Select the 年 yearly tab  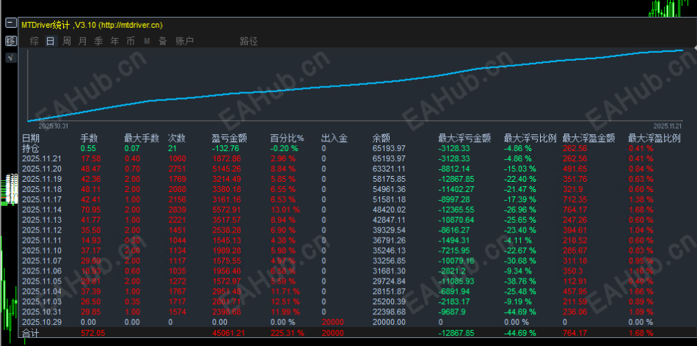[x=114, y=41]
